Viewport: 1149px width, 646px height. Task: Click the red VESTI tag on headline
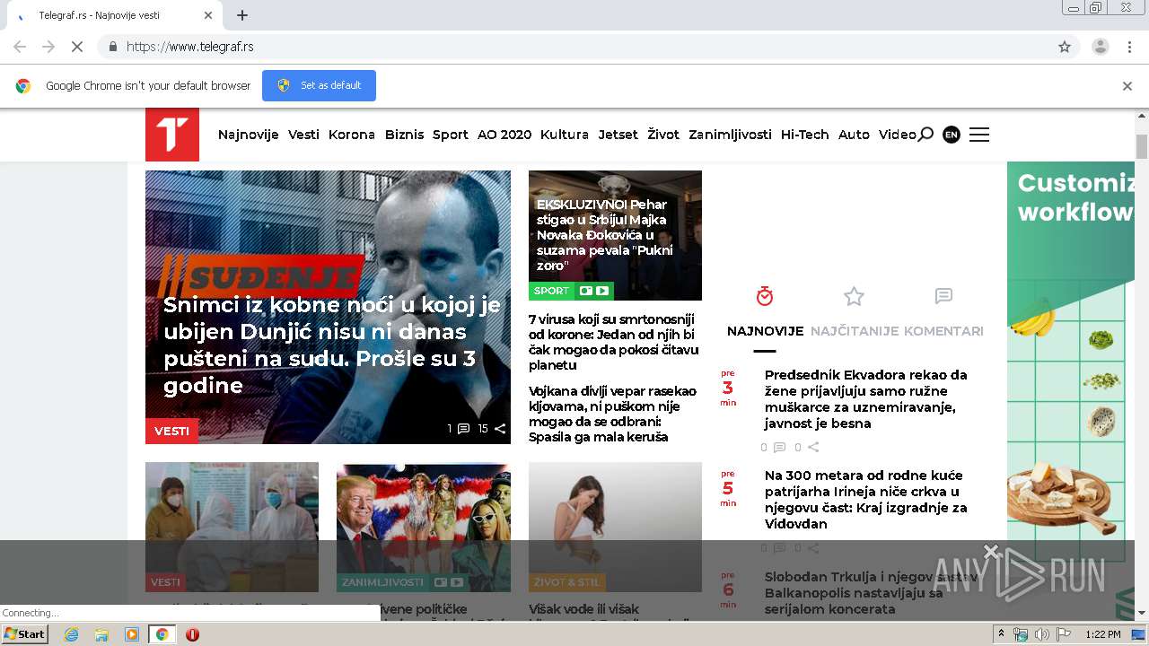pyautogui.click(x=171, y=432)
